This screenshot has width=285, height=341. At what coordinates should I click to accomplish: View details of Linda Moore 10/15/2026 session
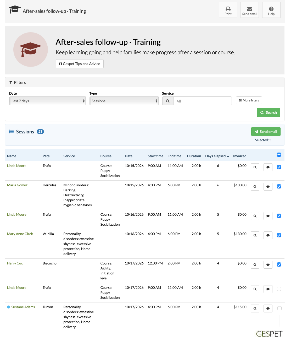click(255, 167)
